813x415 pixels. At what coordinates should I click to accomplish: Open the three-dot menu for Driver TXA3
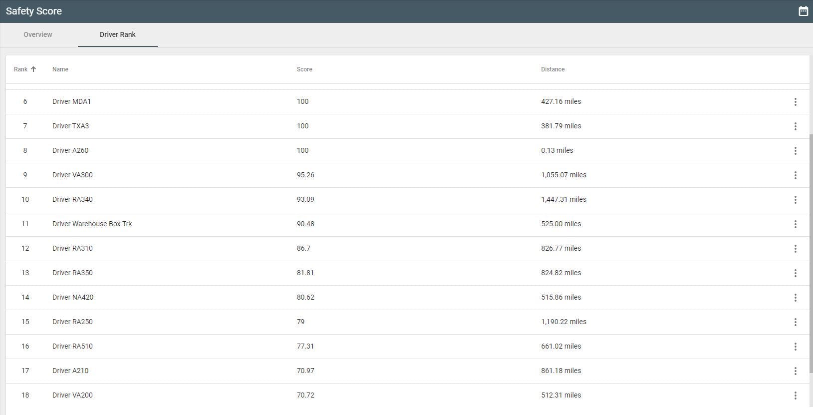click(x=795, y=126)
